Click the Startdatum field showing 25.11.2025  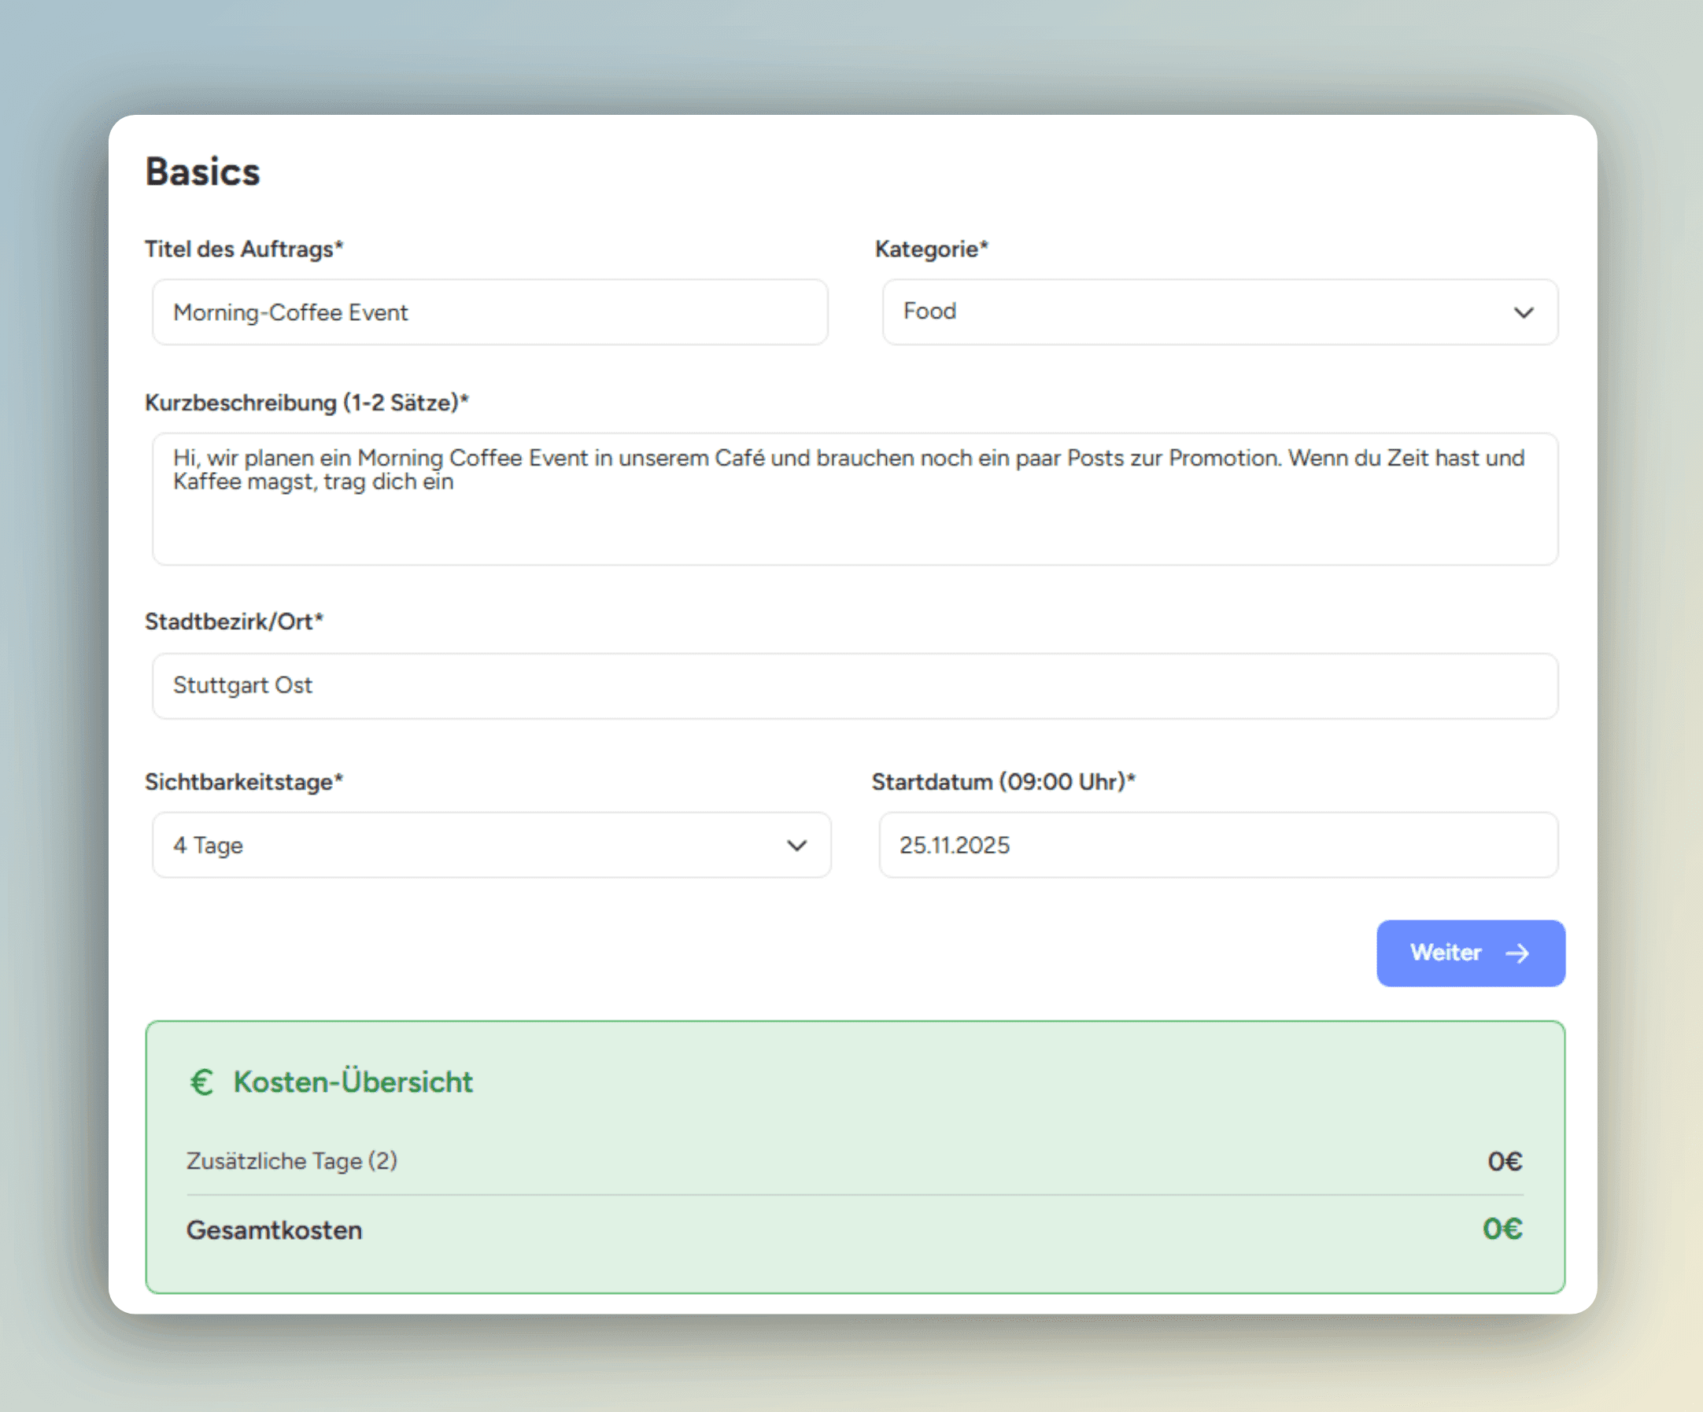(x=1217, y=846)
